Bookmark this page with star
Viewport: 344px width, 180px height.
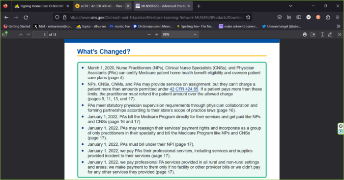point(248,17)
